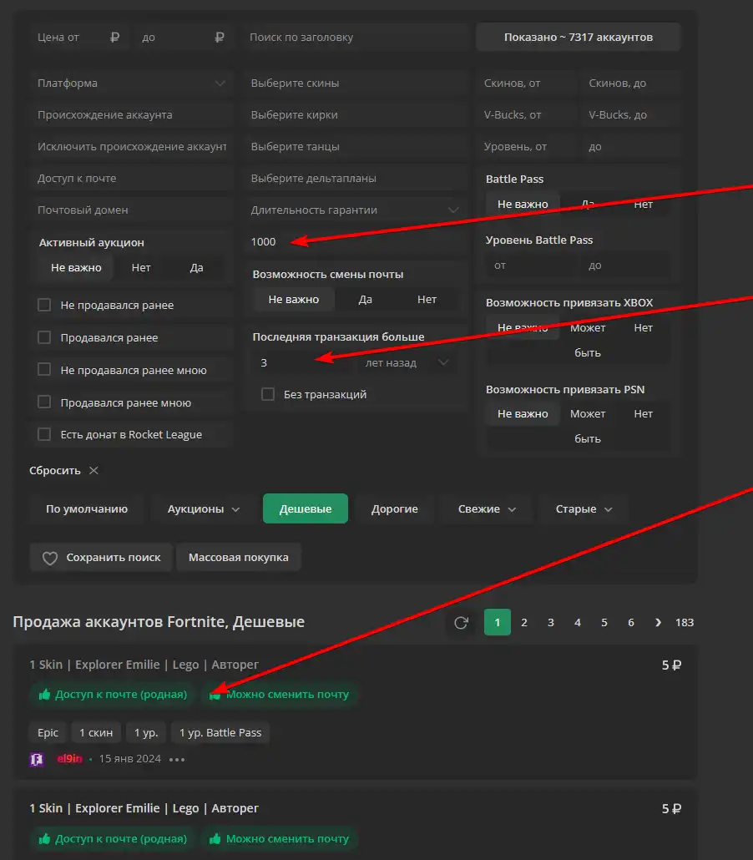Image resolution: width=753 pixels, height=860 pixels.
Task: Switch sorting to Дорогие
Action: (x=395, y=509)
